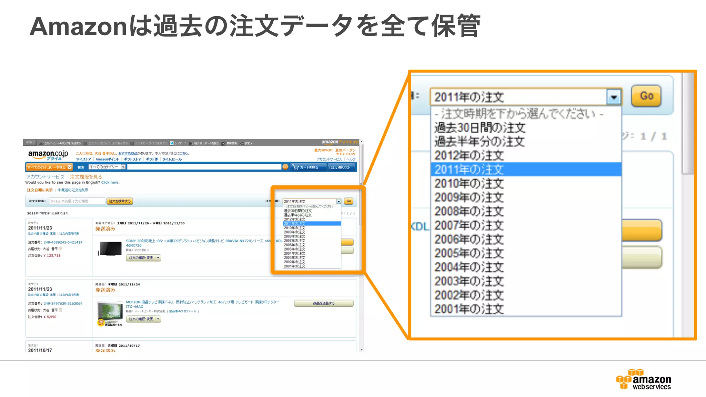Click the SONY BRAVIA TV product thumbnail
The image size is (706, 397).
pyautogui.click(x=110, y=248)
